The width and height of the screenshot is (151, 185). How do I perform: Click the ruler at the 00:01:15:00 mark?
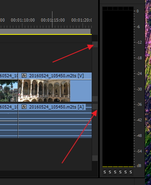pos(53,20)
